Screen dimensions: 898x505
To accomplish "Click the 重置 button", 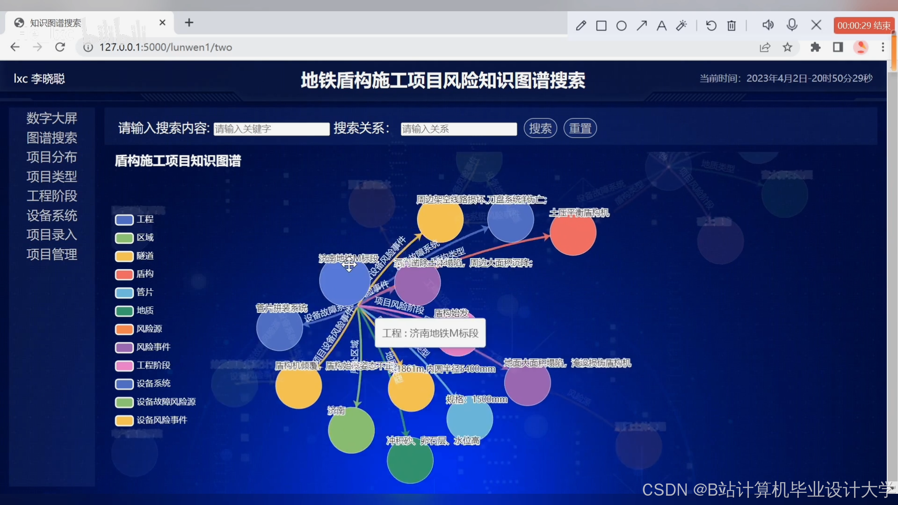I will 580,128.
